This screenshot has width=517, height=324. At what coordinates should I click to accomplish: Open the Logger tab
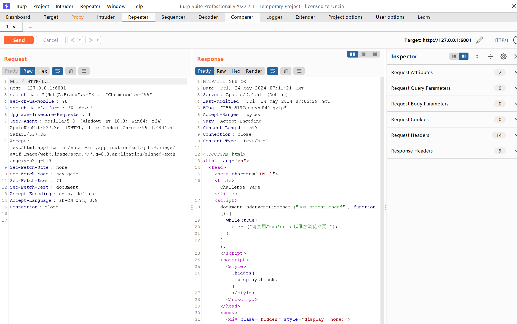click(x=274, y=17)
